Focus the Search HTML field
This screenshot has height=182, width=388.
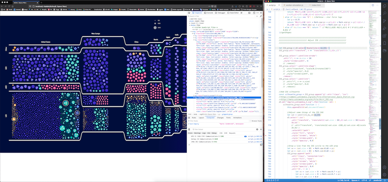point(221,16)
